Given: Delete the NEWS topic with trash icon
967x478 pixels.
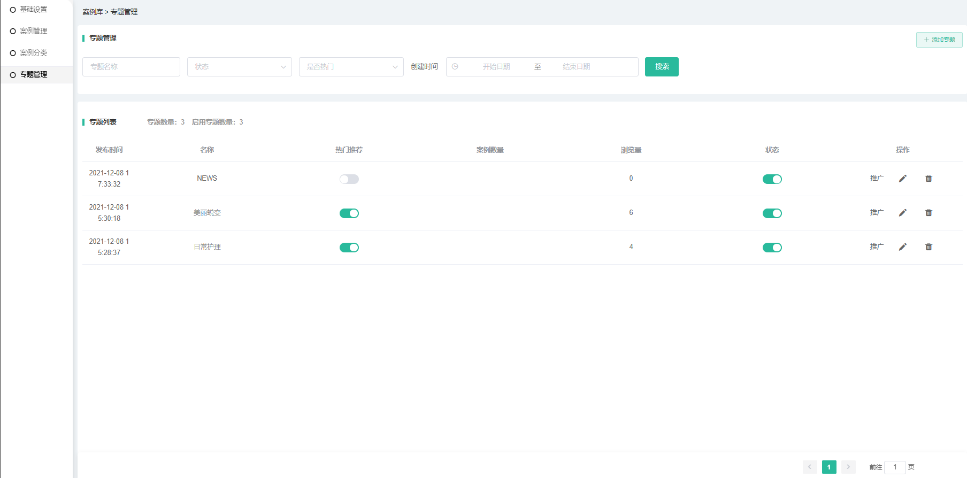Looking at the screenshot, I should (x=928, y=179).
